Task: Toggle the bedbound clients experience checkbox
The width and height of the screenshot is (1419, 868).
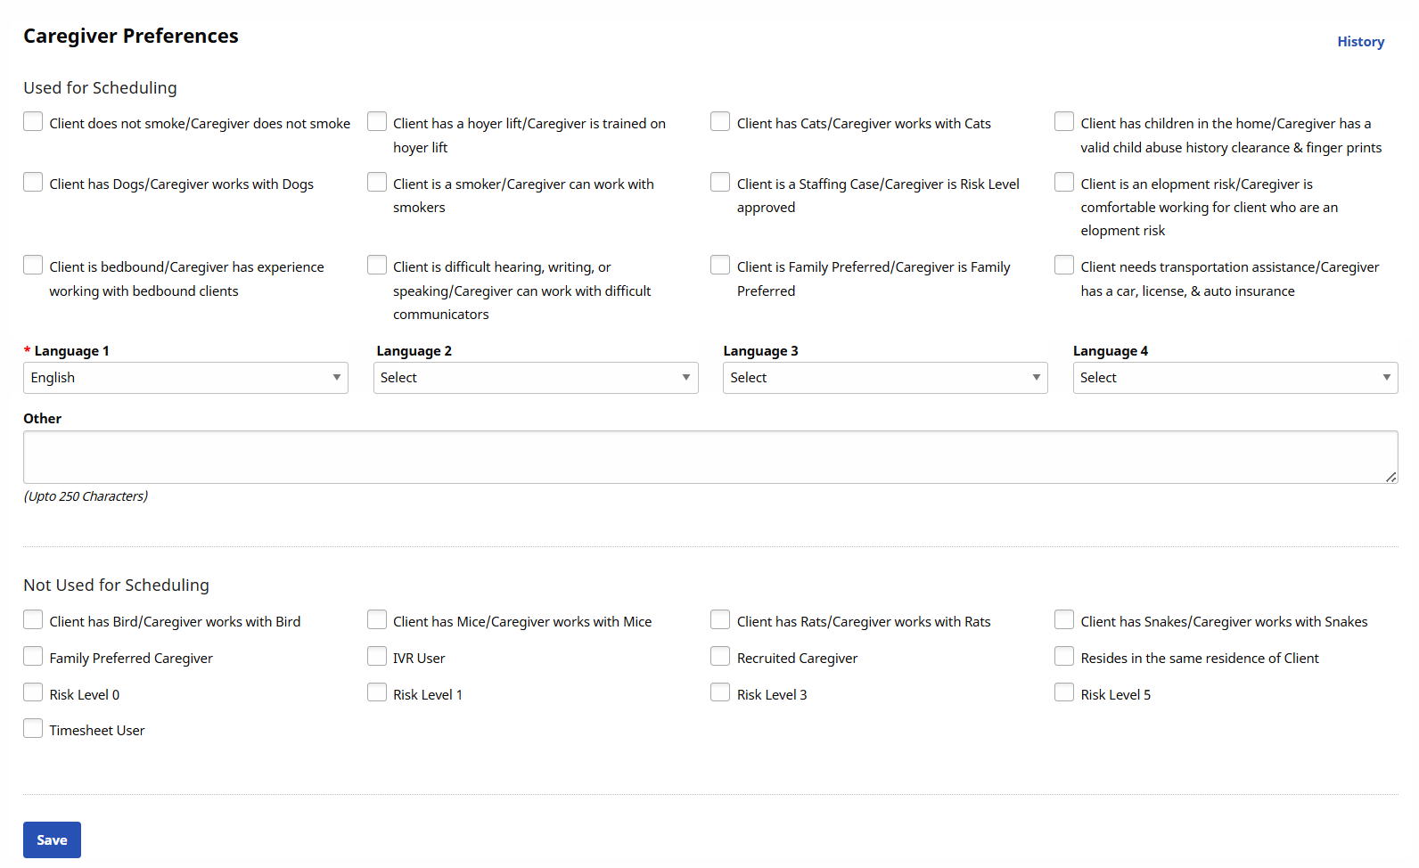Action: click(33, 266)
